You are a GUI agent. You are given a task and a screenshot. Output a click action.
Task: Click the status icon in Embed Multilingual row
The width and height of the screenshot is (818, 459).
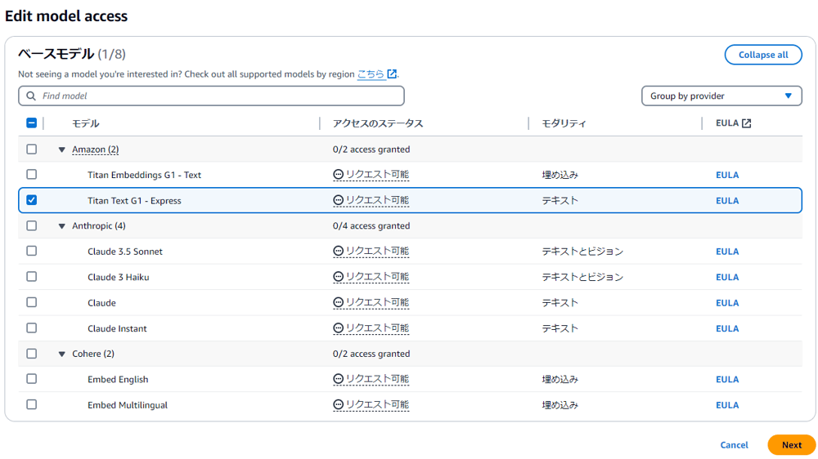click(338, 405)
